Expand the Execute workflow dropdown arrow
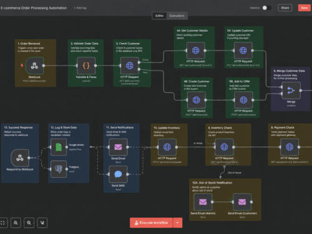 click(177, 223)
